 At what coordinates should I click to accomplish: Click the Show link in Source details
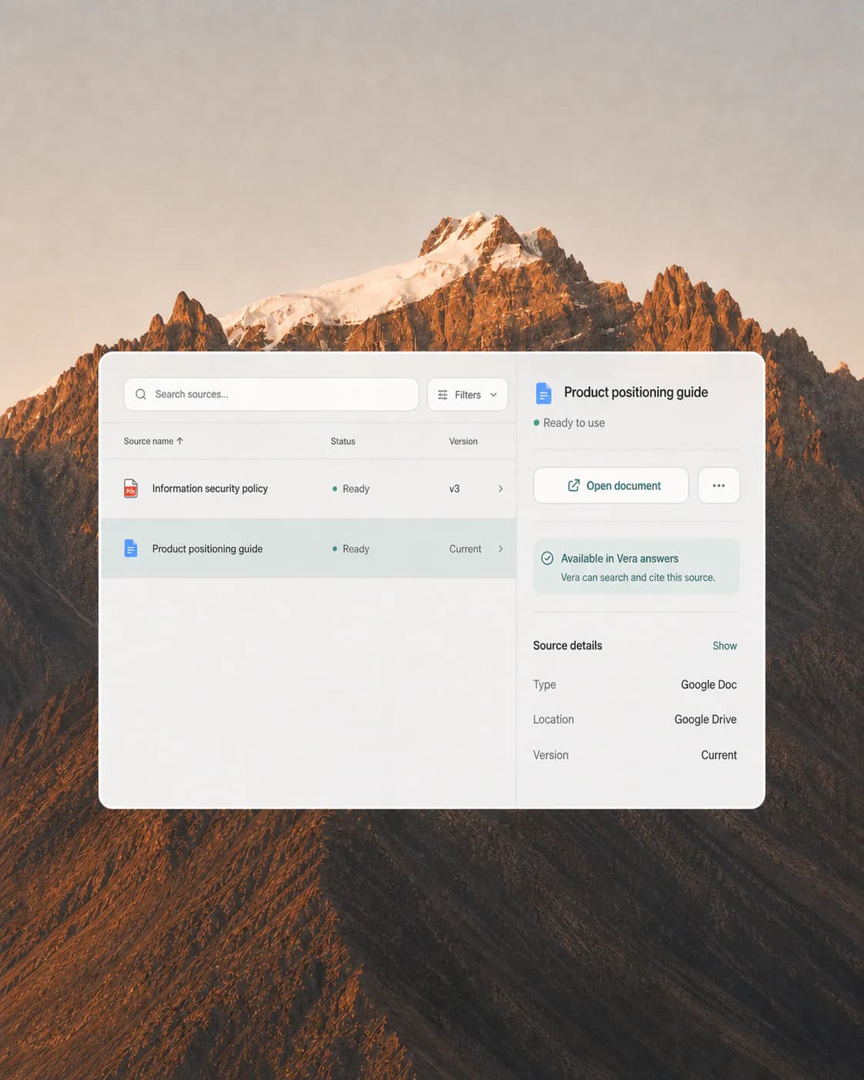point(725,646)
